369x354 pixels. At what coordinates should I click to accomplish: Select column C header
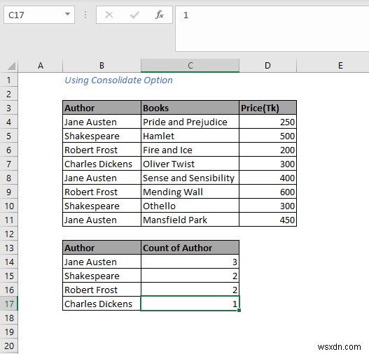pos(190,66)
